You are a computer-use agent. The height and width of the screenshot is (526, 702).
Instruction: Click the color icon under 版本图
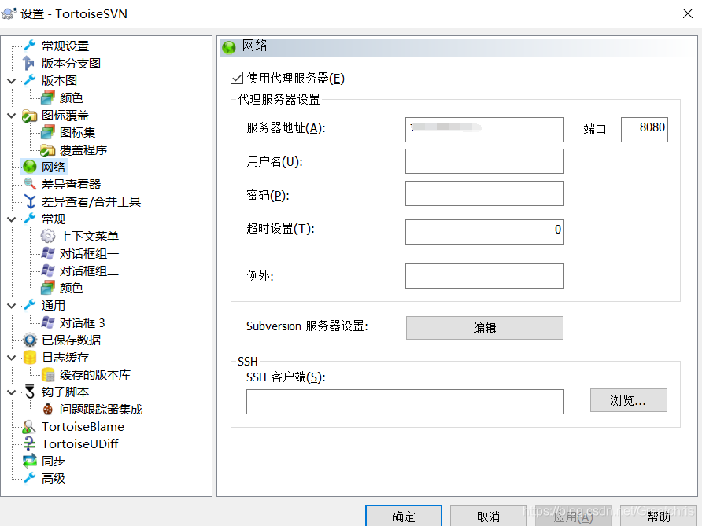(x=47, y=97)
